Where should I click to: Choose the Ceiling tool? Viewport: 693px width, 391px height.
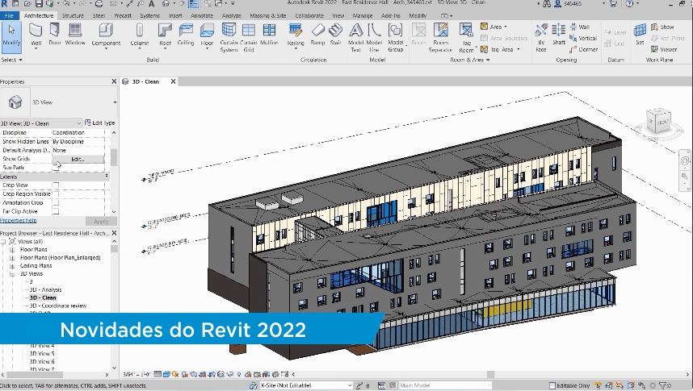point(186,35)
